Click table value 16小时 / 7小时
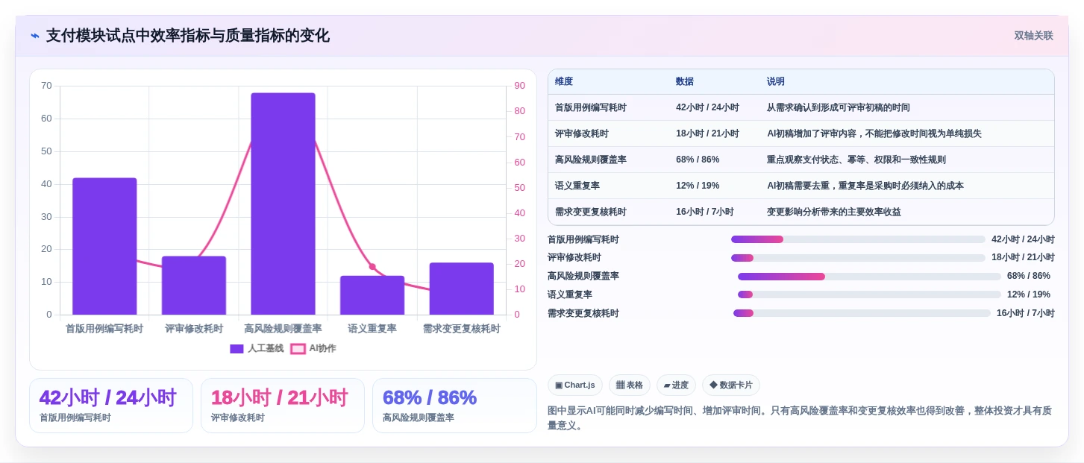Viewport: 1084px width, 463px height. click(705, 212)
